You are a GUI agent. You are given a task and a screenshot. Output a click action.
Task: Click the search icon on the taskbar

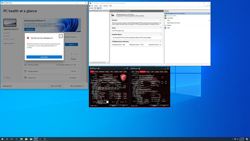coord(7,139)
